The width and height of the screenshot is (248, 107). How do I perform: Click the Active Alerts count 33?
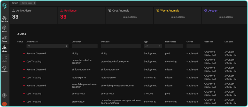click(x=15, y=17)
